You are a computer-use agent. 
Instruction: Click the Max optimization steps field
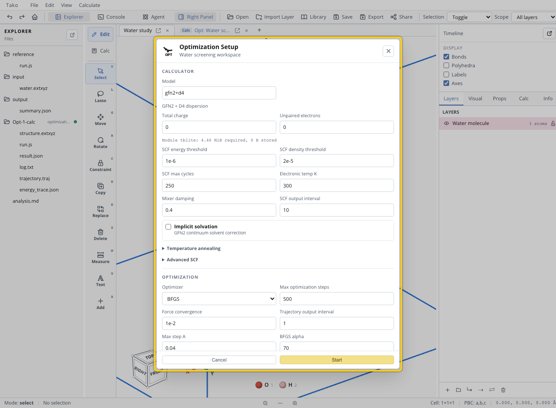[337, 299]
